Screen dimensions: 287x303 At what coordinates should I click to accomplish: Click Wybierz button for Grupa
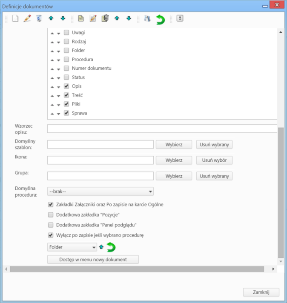click(174, 176)
